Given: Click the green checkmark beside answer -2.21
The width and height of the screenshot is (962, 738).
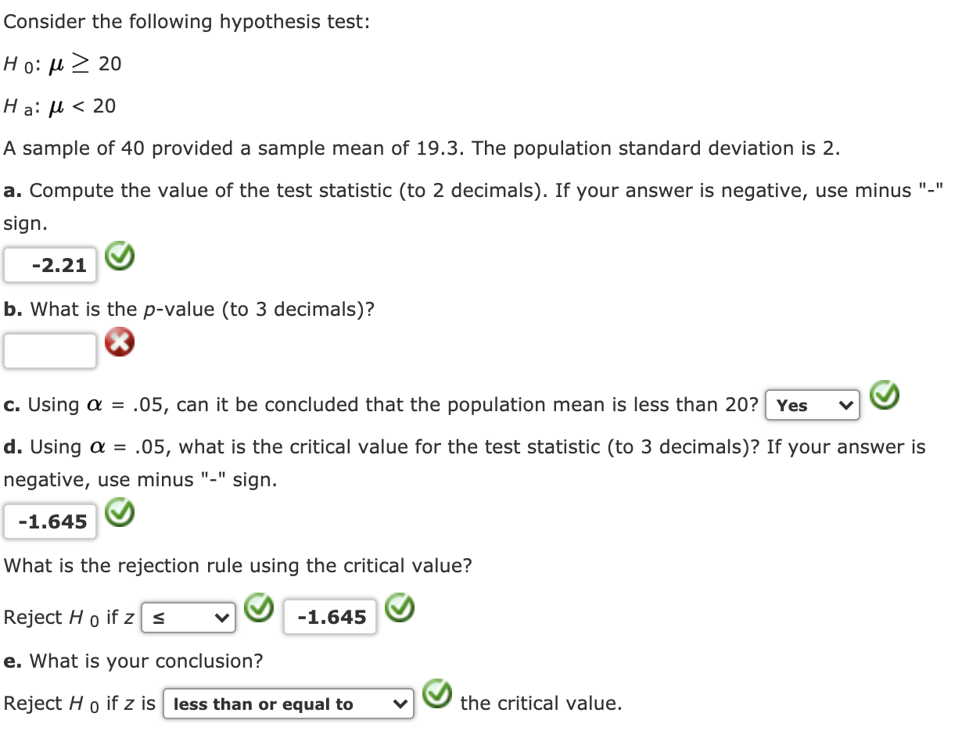Looking at the screenshot, I should 119,255.
